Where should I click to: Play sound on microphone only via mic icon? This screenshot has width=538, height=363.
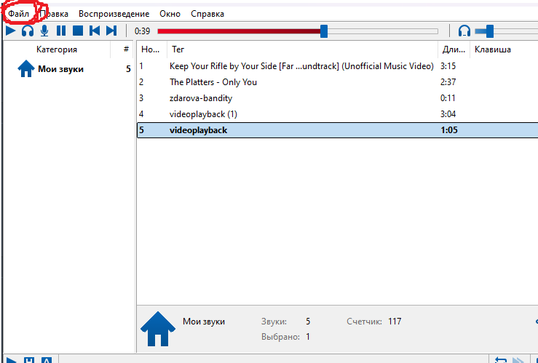pos(44,31)
